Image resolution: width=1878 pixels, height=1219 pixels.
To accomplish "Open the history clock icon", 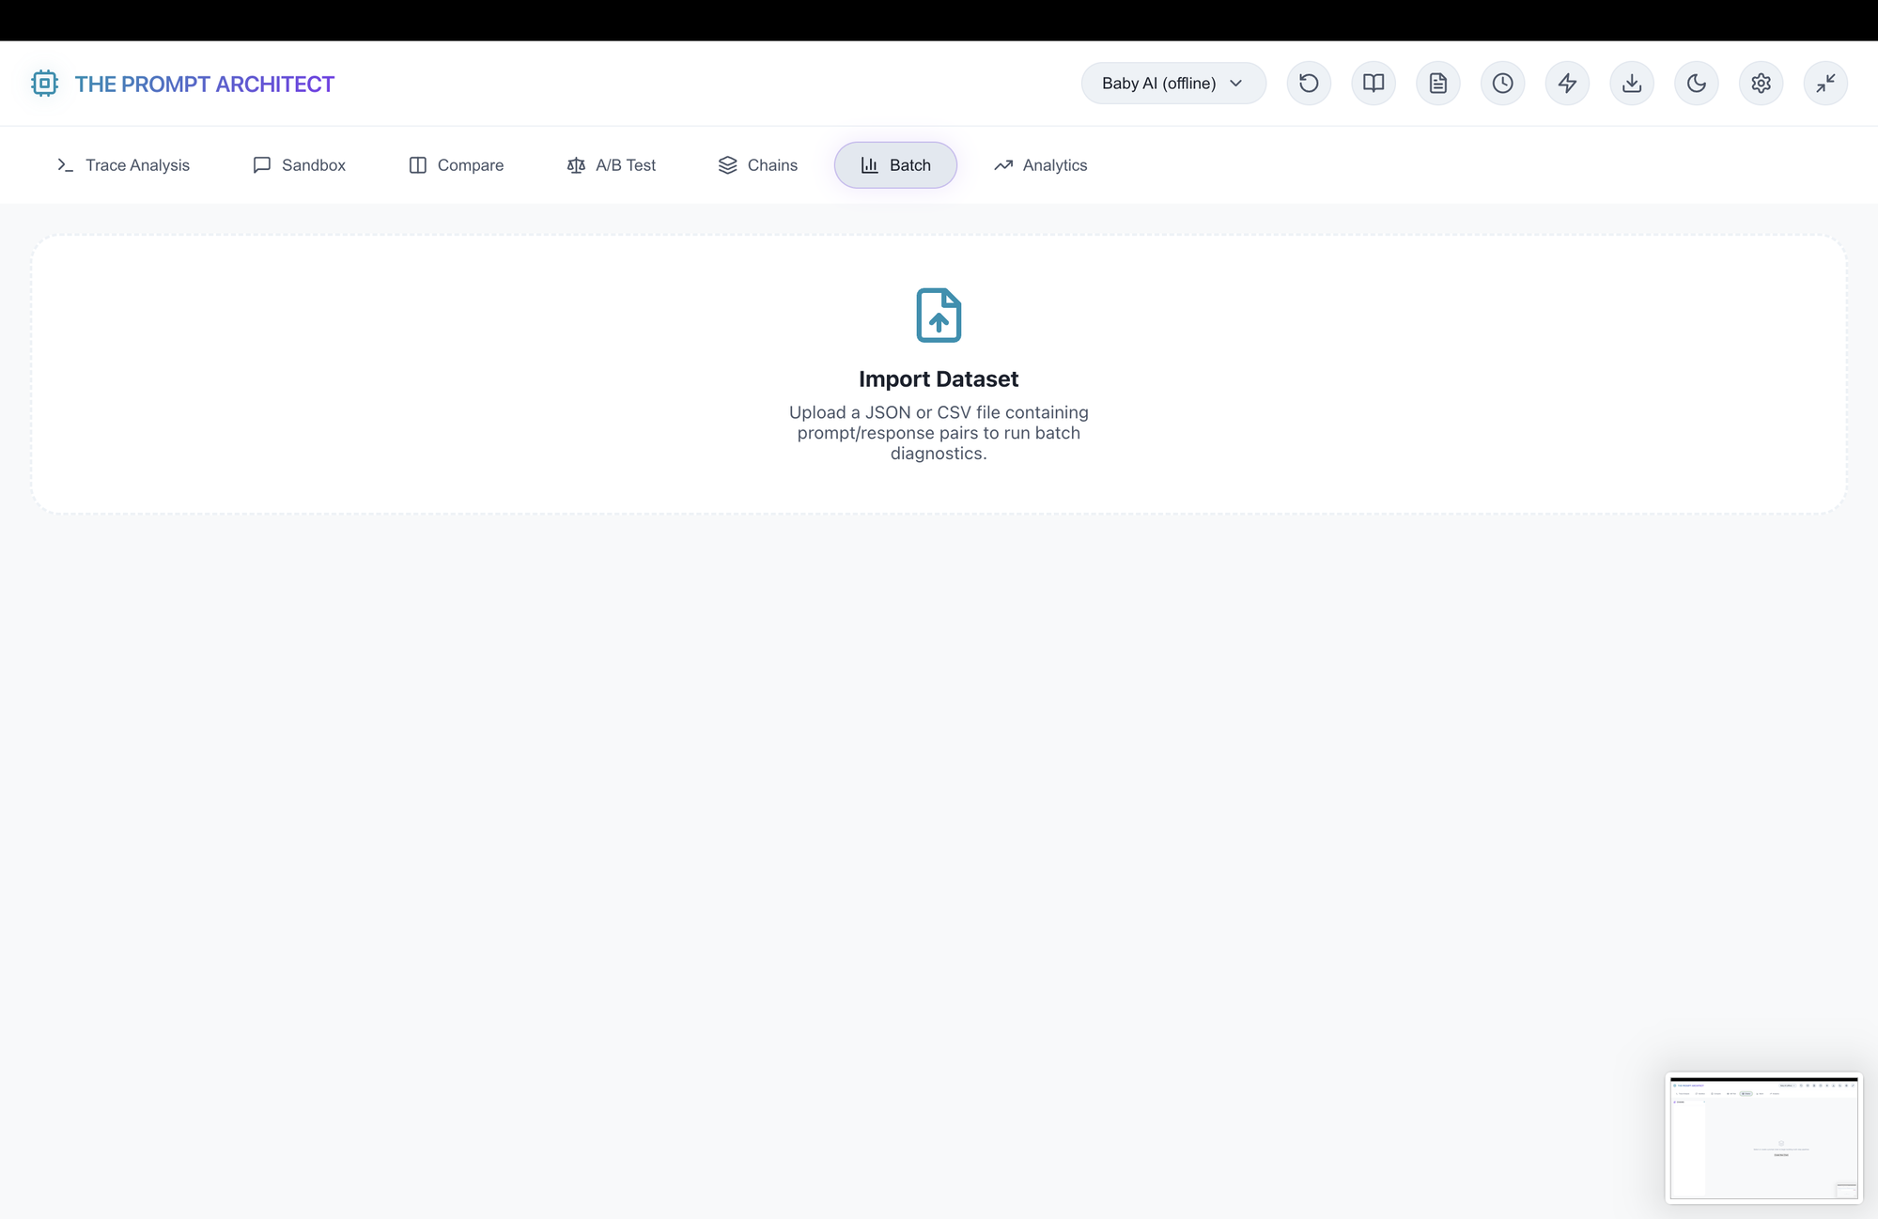I will click(x=1503, y=84).
